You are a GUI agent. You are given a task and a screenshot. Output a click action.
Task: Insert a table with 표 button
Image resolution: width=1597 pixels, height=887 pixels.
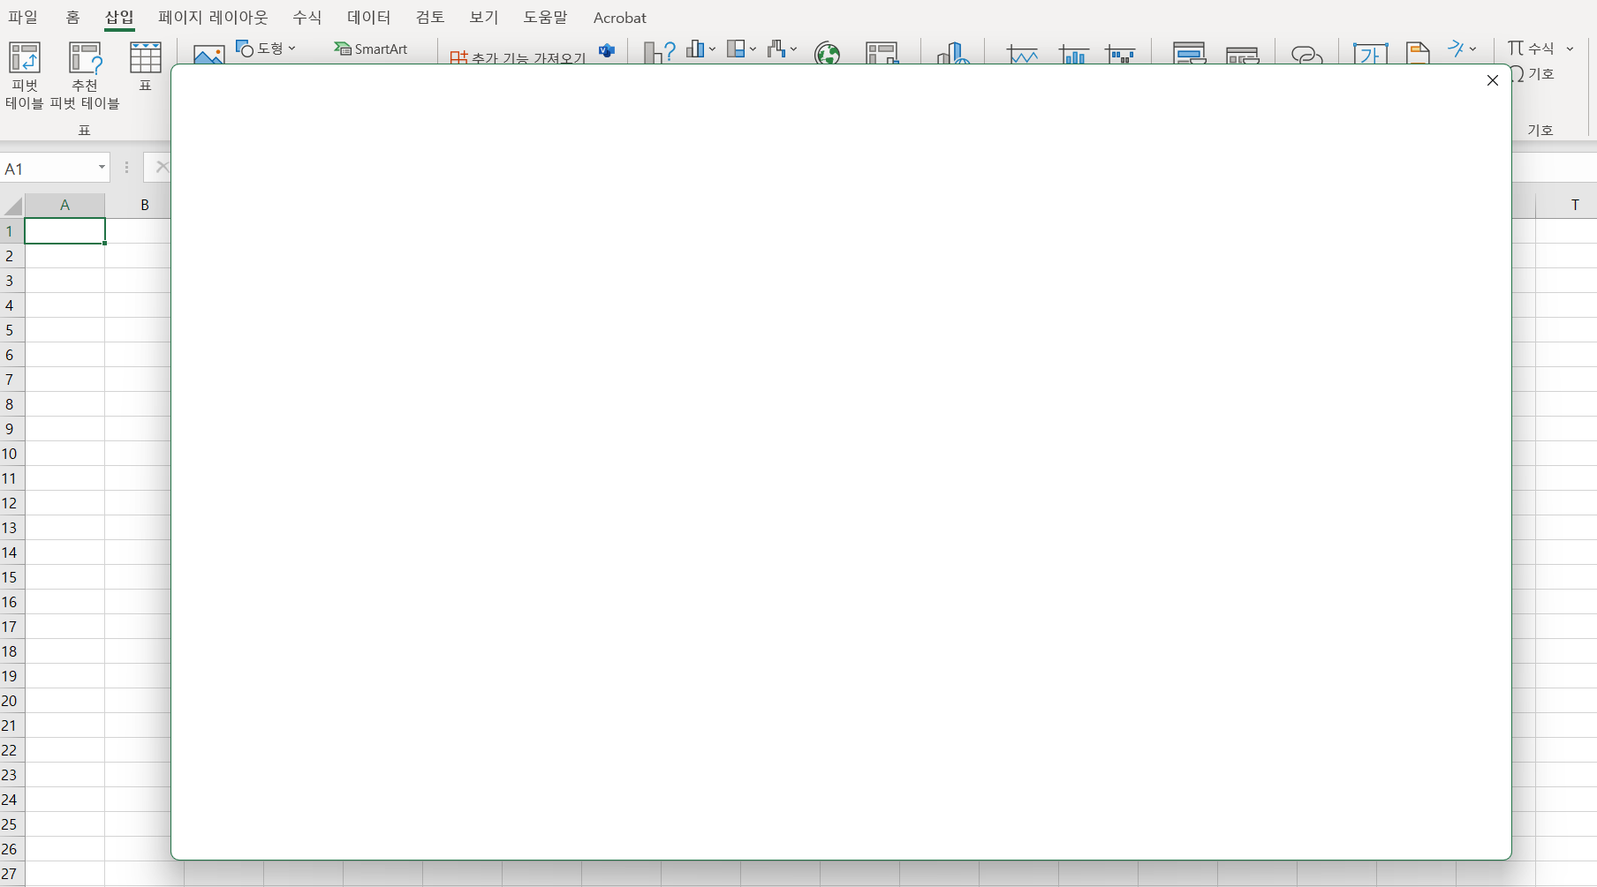pos(146,66)
